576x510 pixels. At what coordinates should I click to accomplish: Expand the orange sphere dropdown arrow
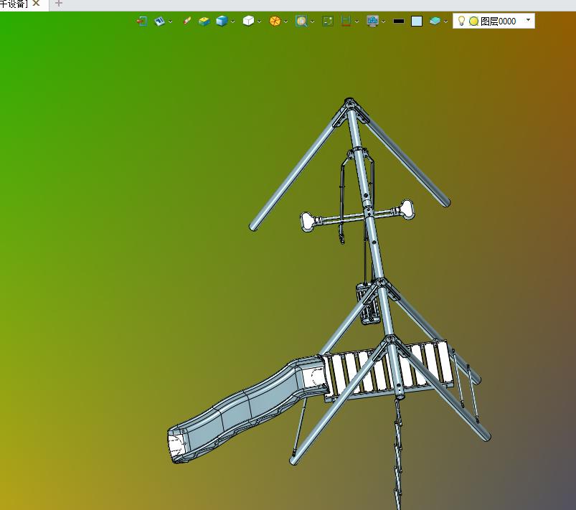point(285,22)
